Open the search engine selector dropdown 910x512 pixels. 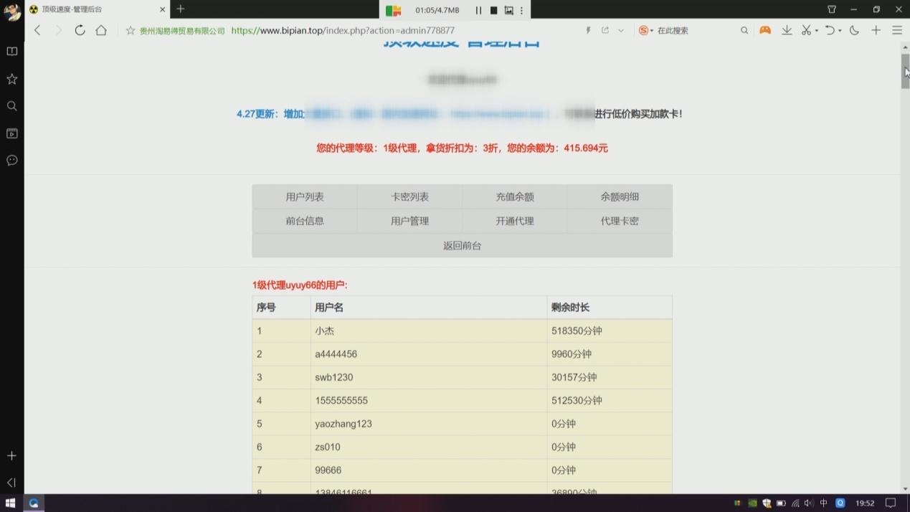(x=646, y=30)
